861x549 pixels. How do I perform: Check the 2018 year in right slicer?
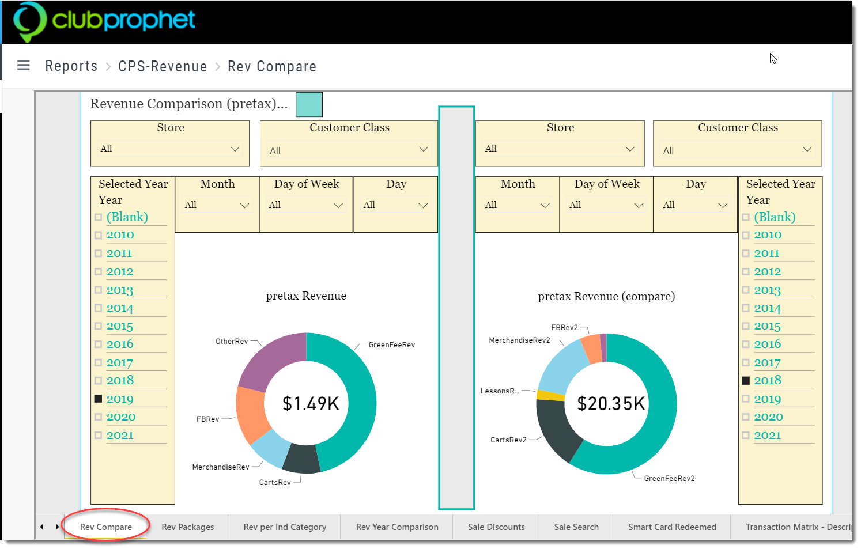(x=746, y=380)
